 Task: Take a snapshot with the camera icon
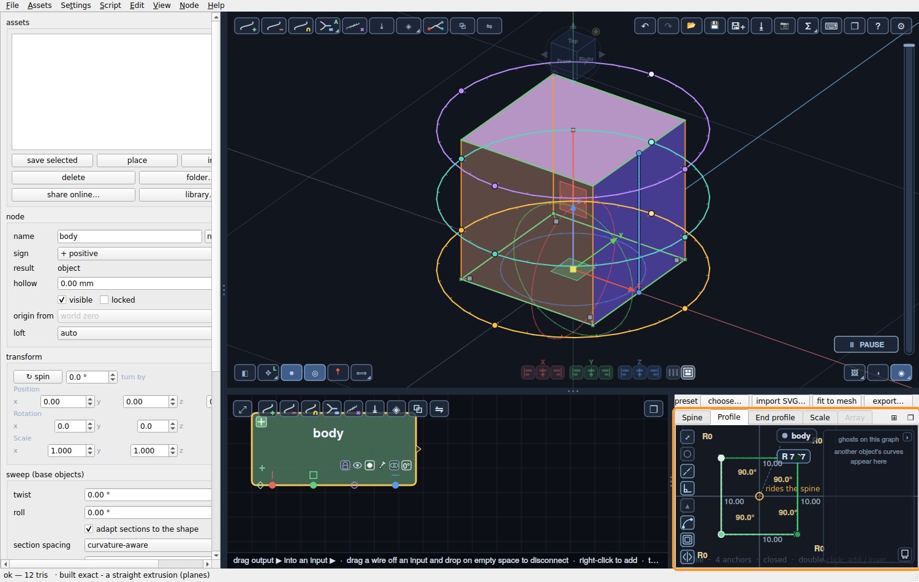[784, 26]
